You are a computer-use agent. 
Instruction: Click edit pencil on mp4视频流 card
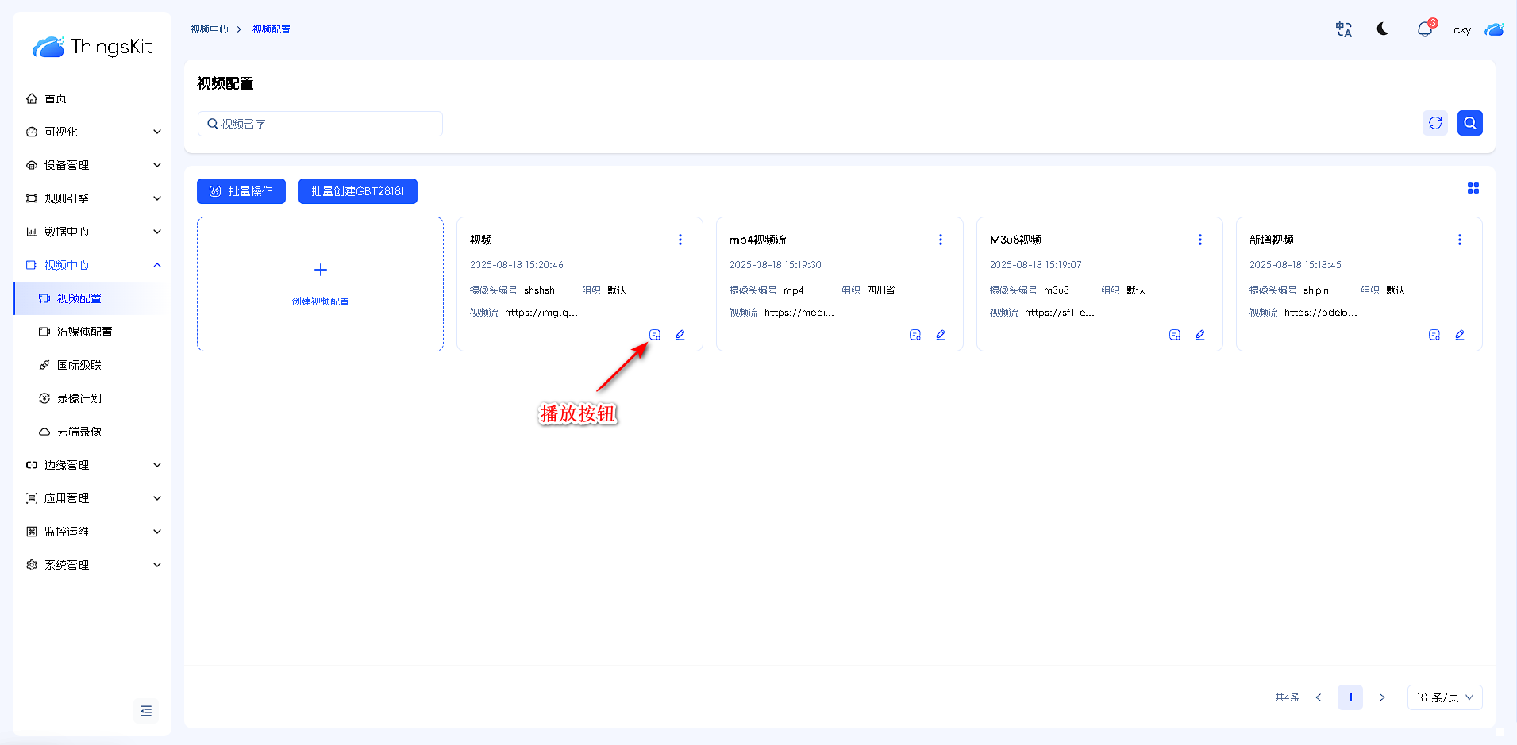tap(941, 335)
